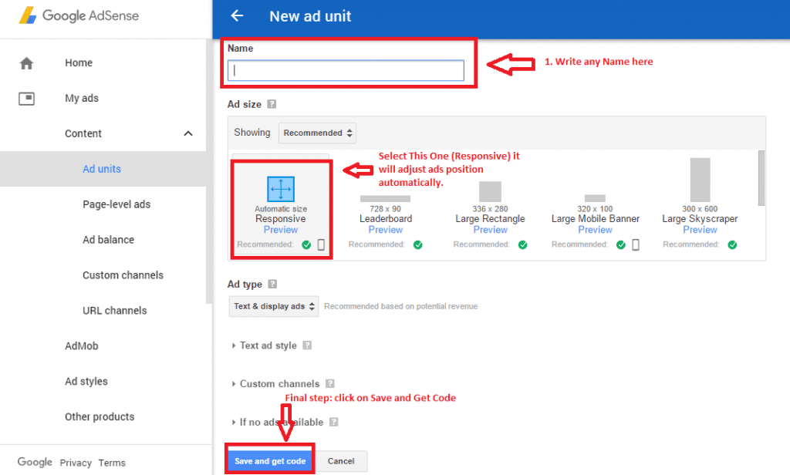
Task: Open the Terms footer link
Action: [112, 463]
